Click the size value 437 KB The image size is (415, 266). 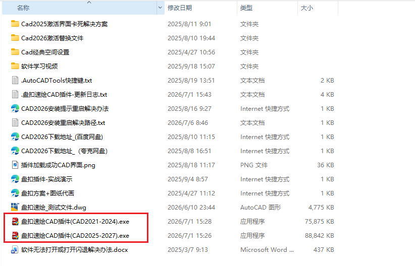(x=324, y=250)
